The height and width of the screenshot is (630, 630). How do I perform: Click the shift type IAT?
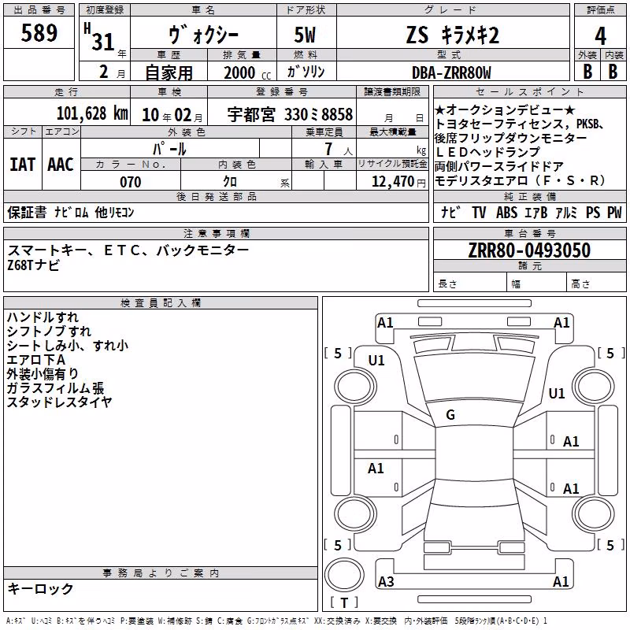[x=23, y=165]
